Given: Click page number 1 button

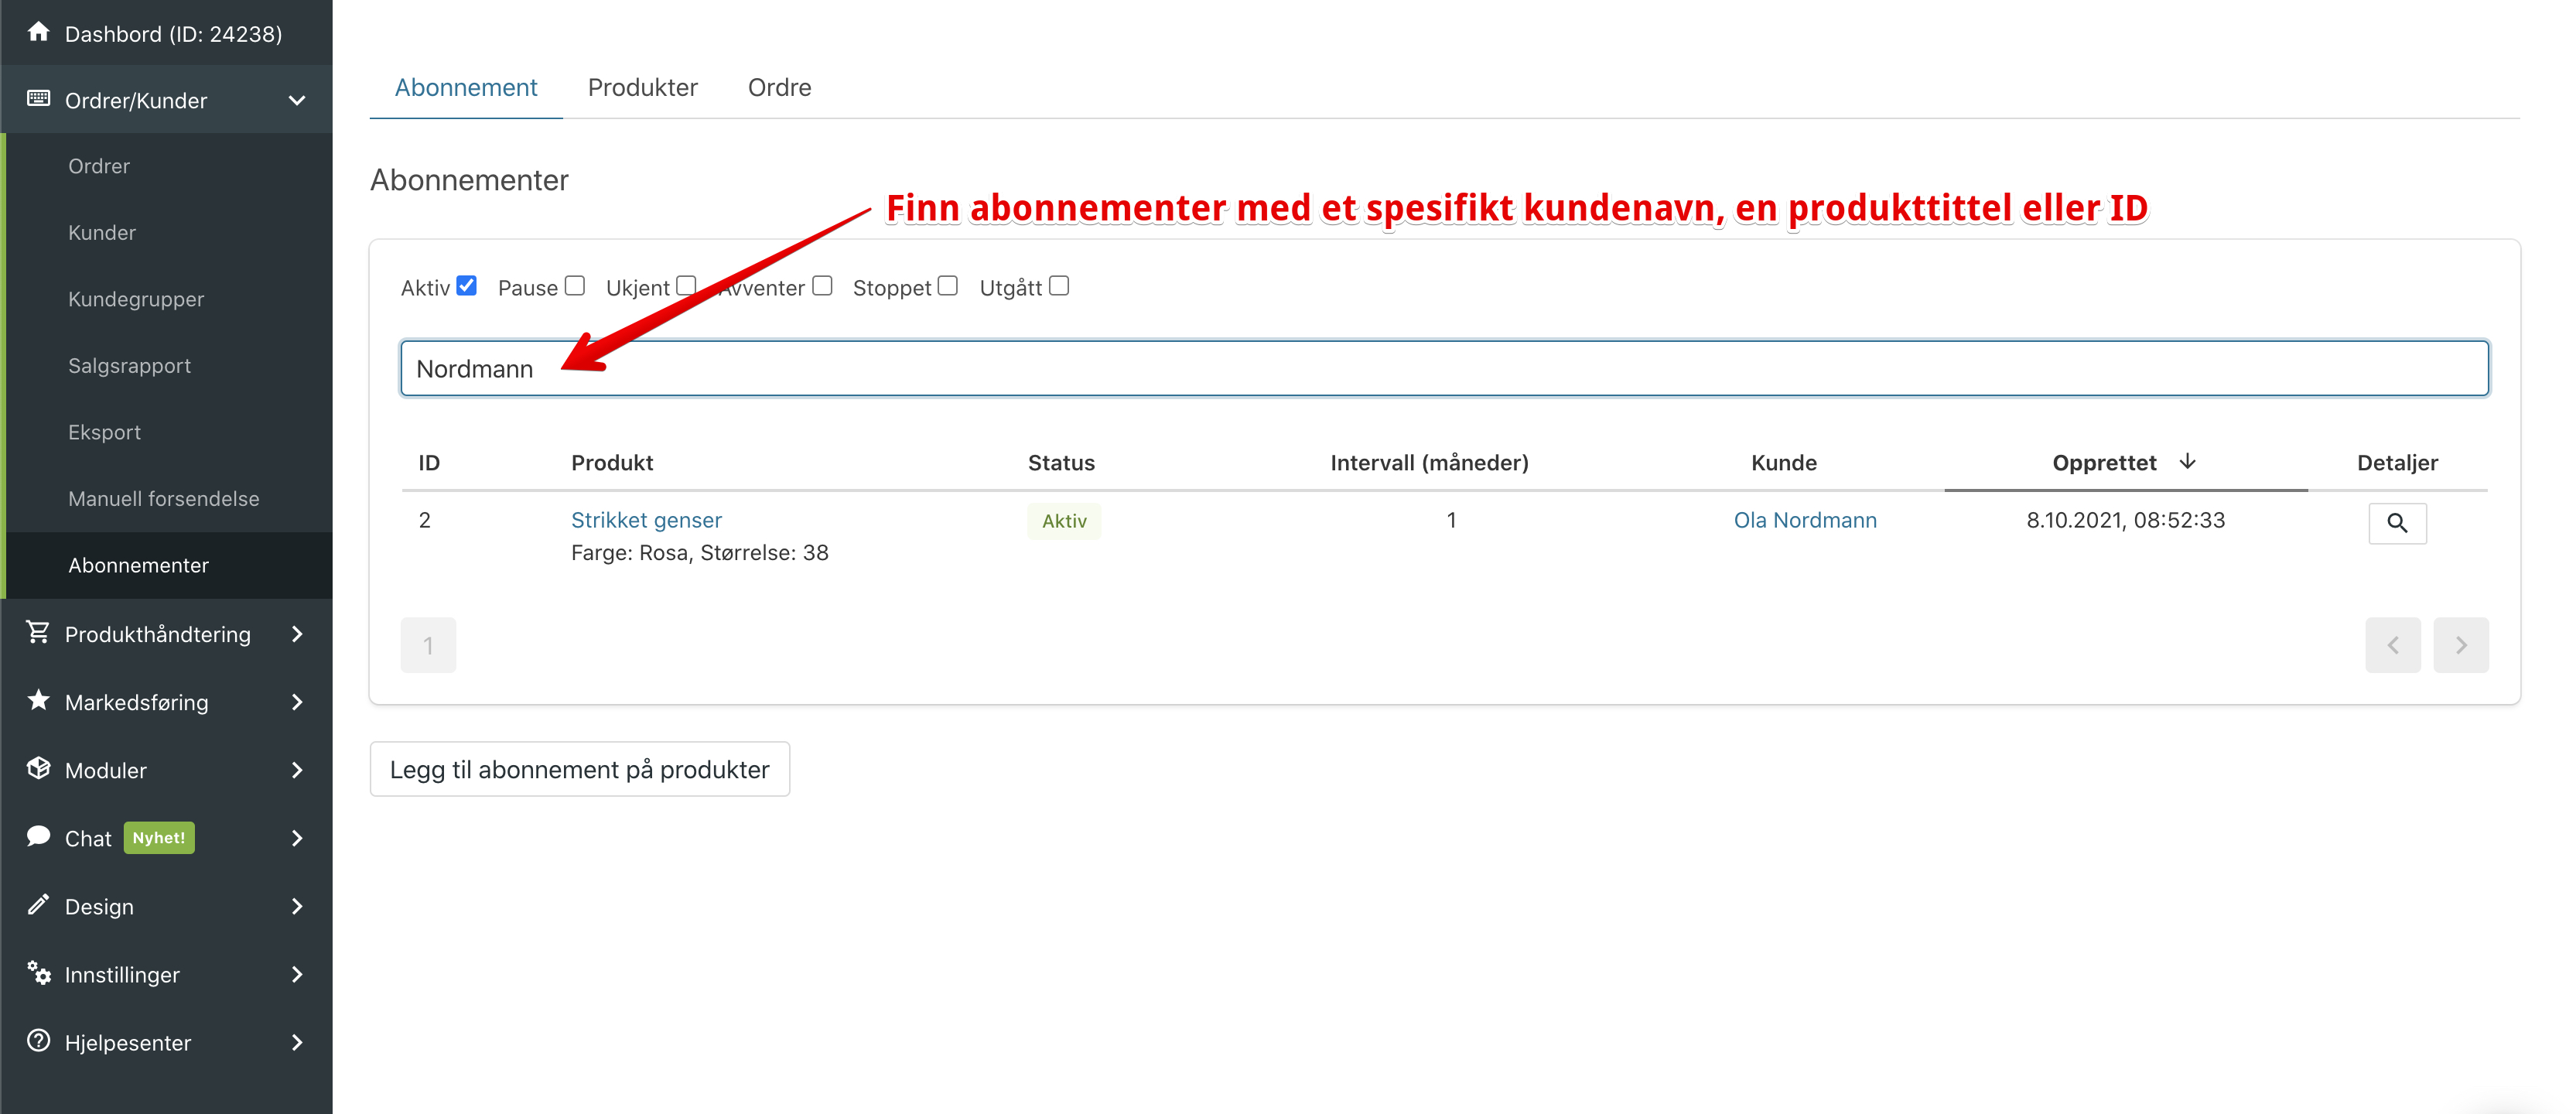Looking at the screenshot, I should coord(428,645).
